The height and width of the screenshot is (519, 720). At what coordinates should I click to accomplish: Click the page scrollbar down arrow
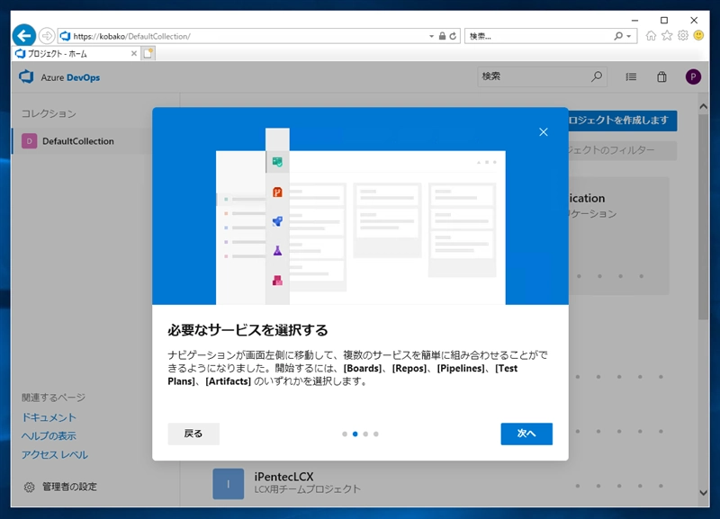703,492
